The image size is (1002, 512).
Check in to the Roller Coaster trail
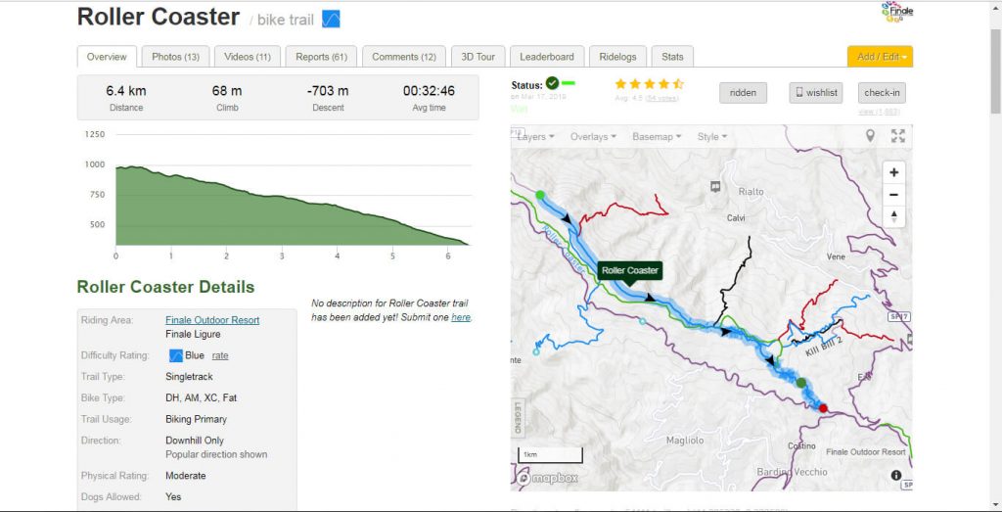pyautogui.click(x=881, y=93)
